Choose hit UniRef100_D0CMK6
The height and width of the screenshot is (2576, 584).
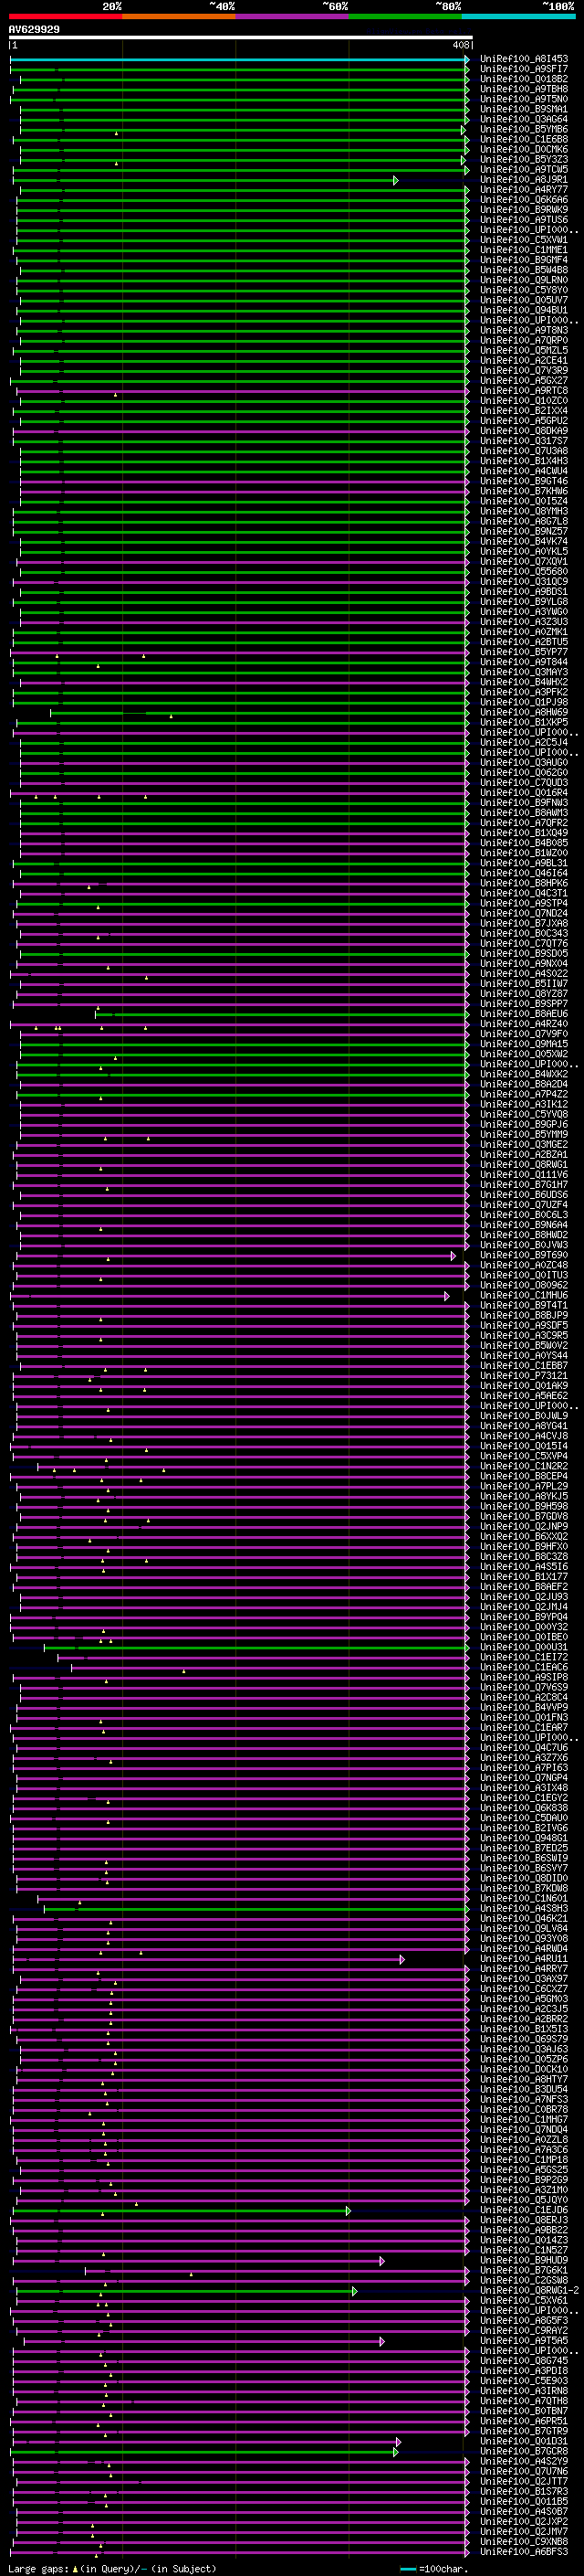click(524, 150)
